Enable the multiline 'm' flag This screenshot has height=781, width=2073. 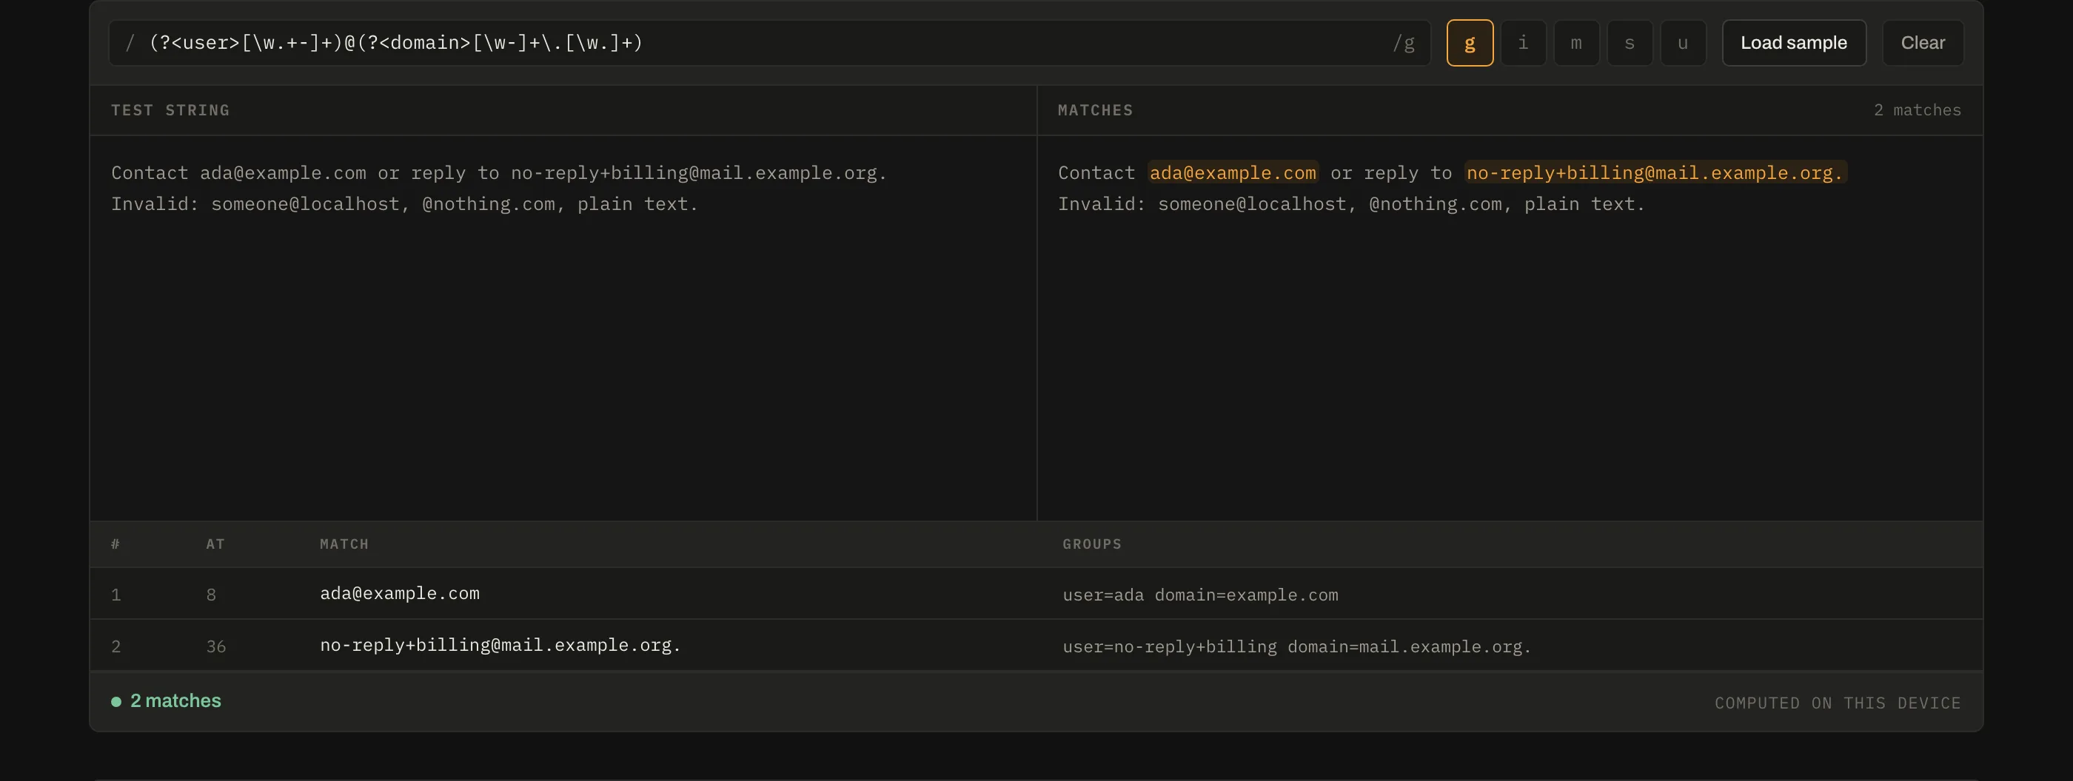tap(1575, 43)
